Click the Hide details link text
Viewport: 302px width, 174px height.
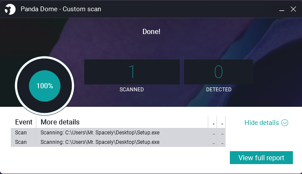point(262,123)
